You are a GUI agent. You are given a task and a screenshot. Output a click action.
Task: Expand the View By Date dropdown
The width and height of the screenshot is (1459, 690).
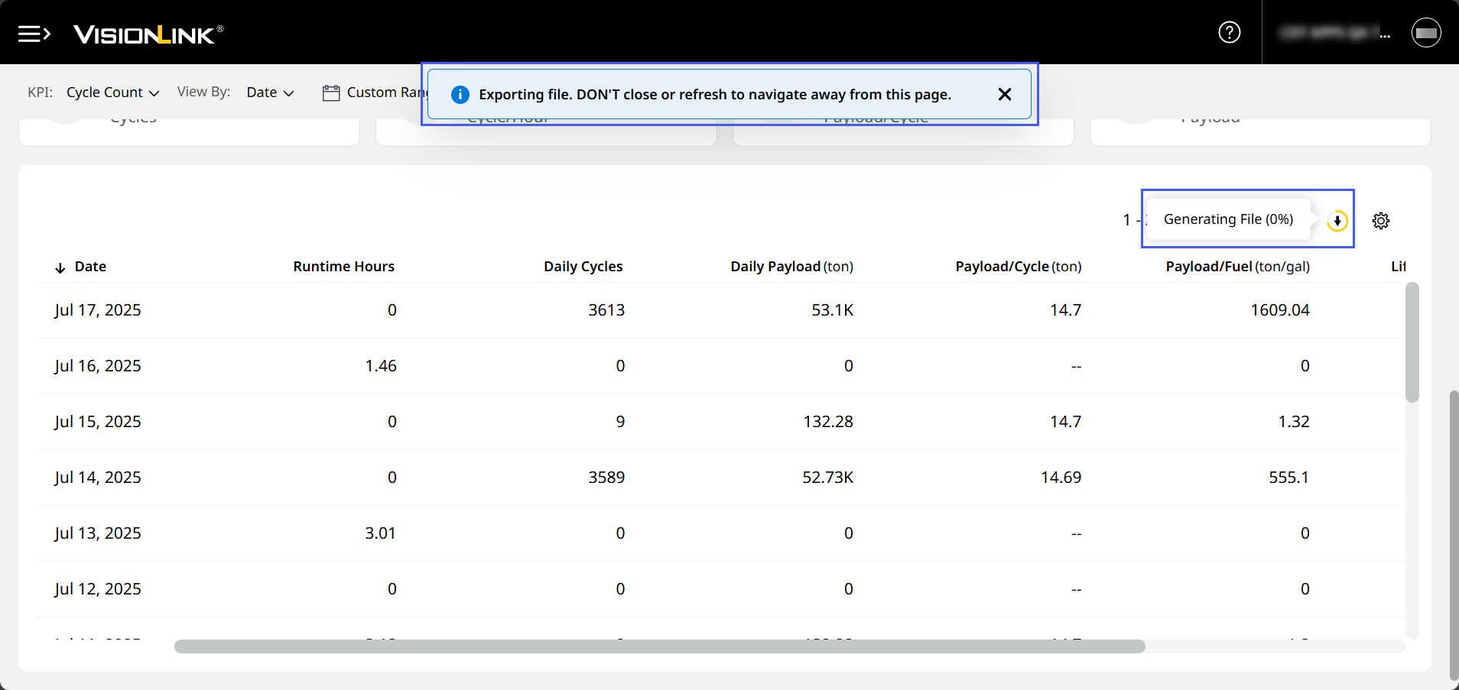coord(270,92)
